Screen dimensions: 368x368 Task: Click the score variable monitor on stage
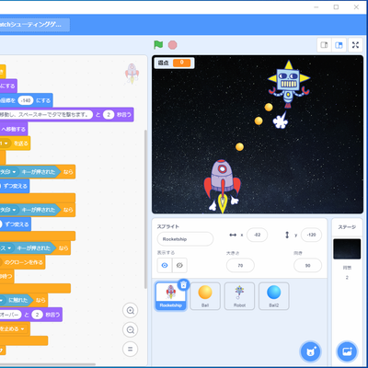[x=174, y=63]
